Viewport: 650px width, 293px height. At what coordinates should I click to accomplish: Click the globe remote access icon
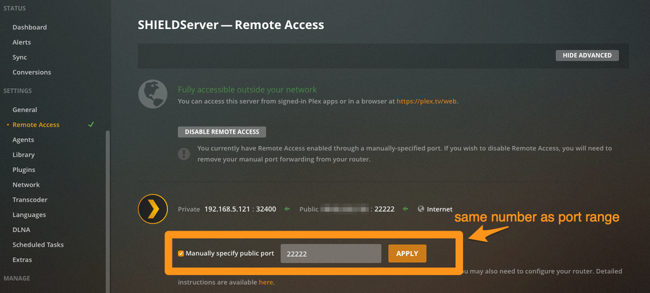(153, 95)
